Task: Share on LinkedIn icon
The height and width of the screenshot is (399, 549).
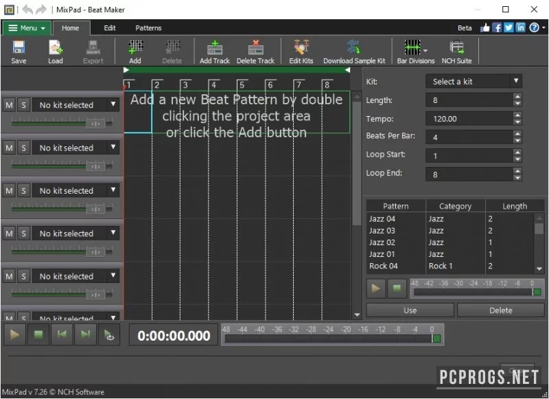Action: [520, 27]
